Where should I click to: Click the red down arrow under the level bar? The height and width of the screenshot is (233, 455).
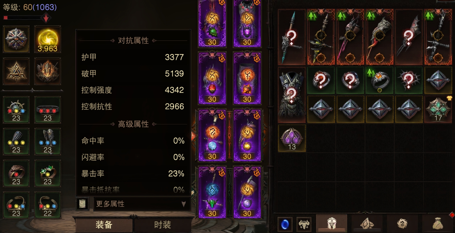[46, 18]
